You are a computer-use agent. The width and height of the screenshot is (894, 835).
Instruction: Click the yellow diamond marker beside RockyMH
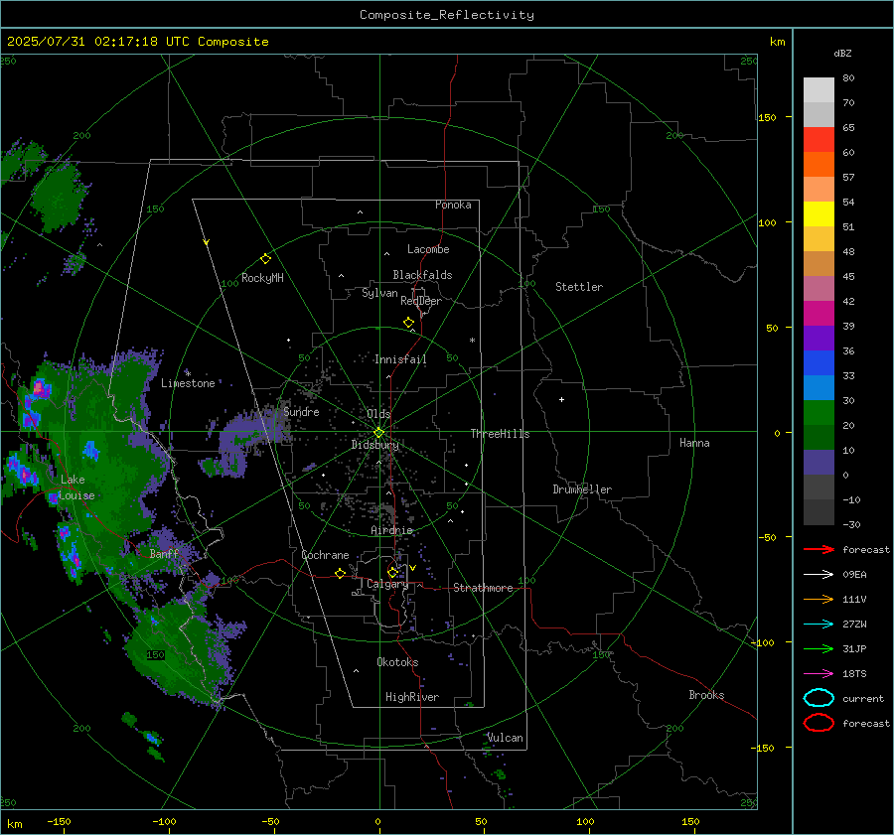(x=265, y=259)
